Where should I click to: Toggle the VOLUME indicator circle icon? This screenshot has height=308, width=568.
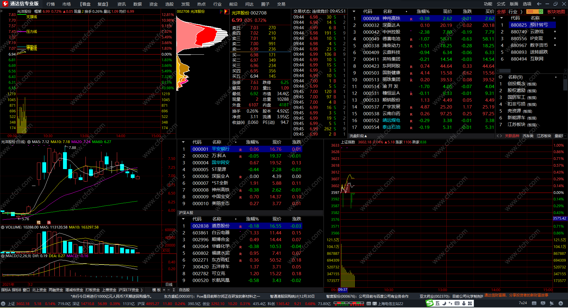click(x=3, y=227)
